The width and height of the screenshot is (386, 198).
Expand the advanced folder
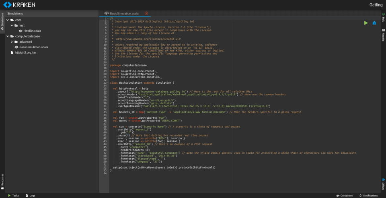[x=12, y=41]
